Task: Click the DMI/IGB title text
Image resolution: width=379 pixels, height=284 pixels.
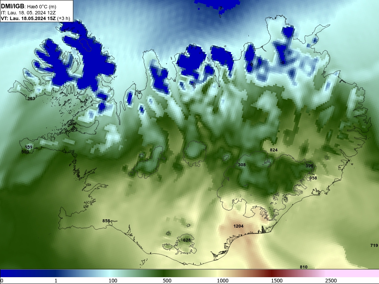Action: tap(13, 6)
